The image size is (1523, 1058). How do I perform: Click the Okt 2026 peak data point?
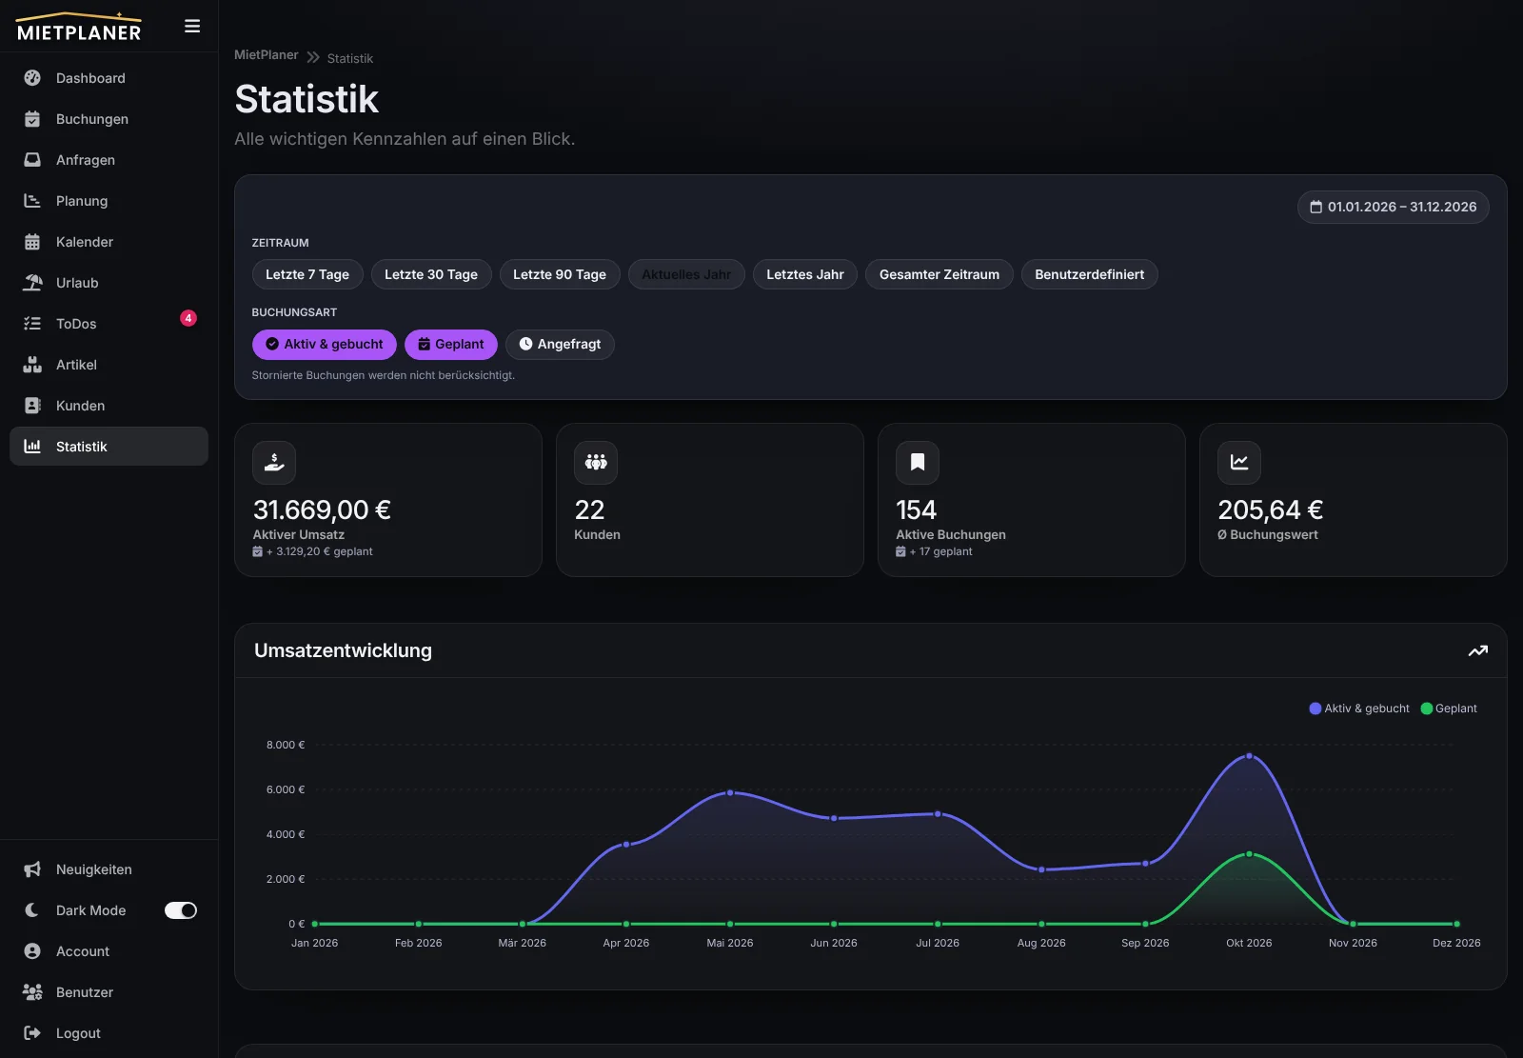[1249, 756]
